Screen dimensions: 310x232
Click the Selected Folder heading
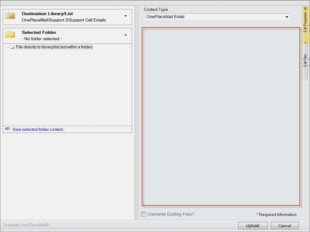tap(39, 32)
